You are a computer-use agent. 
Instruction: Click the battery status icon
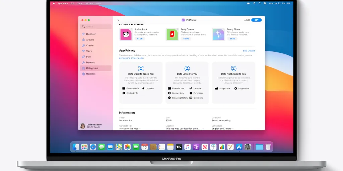point(248,3)
